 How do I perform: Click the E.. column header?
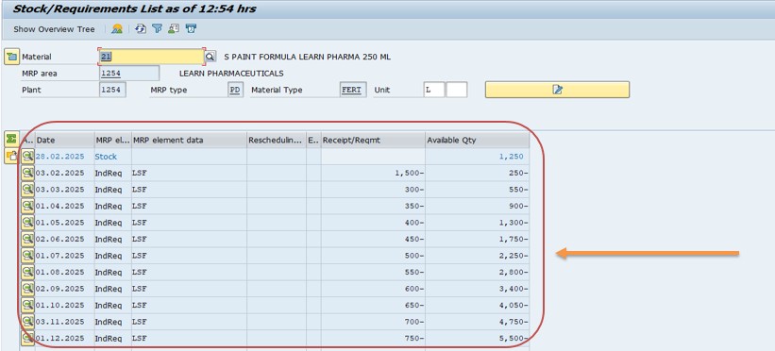click(x=313, y=140)
